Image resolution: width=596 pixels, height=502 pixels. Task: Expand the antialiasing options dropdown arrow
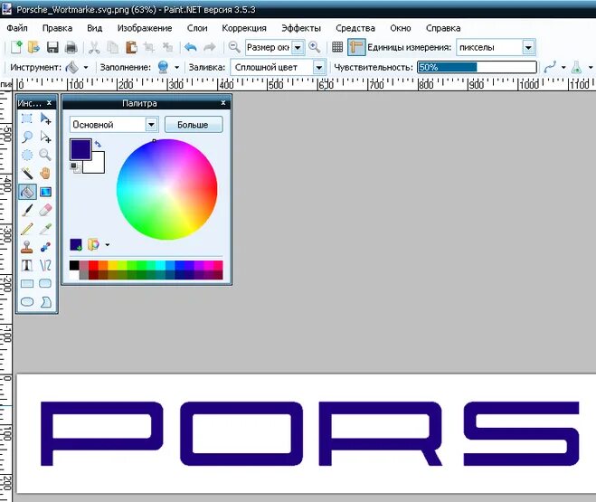(563, 68)
